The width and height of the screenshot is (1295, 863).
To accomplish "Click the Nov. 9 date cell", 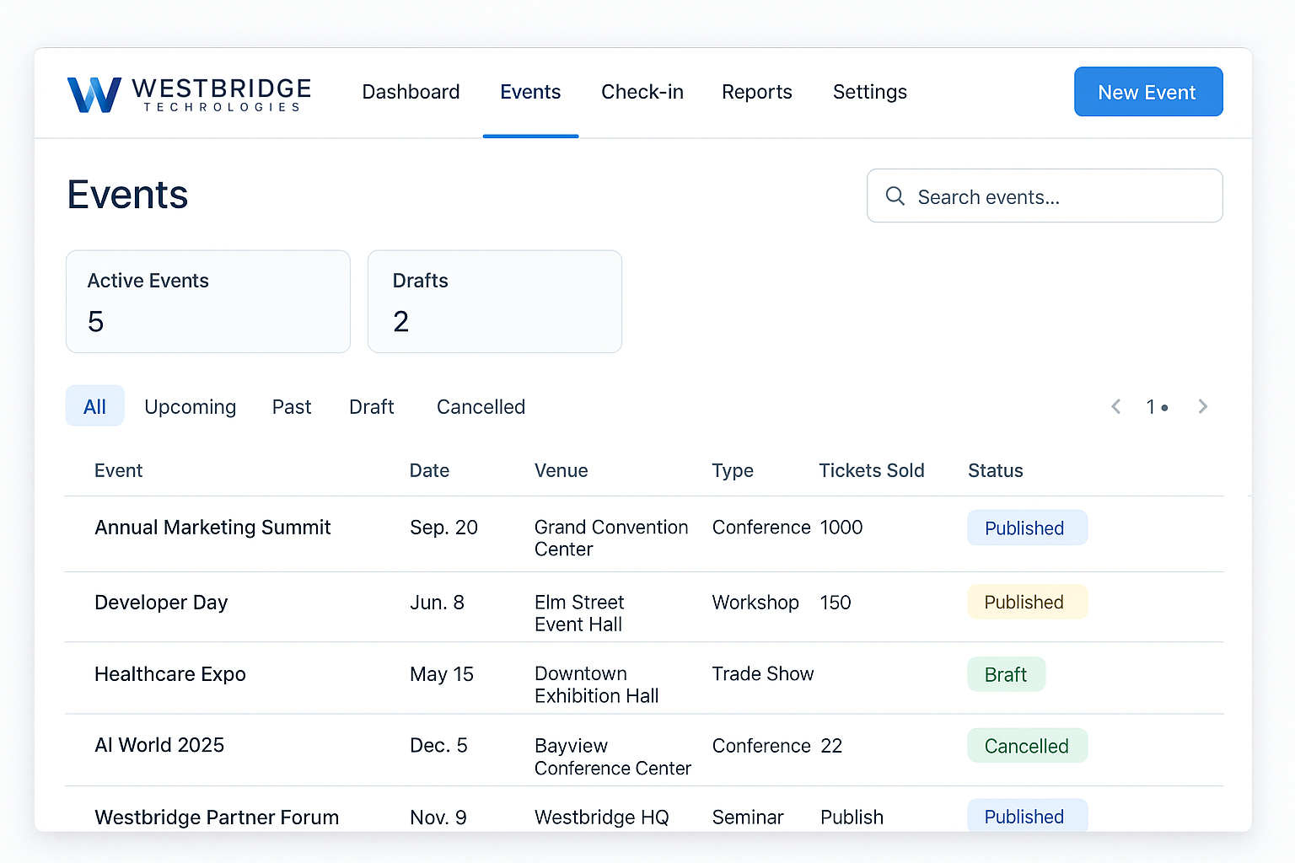I will (438, 817).
